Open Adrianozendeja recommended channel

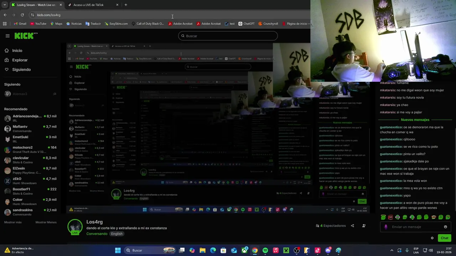(30, 118)
